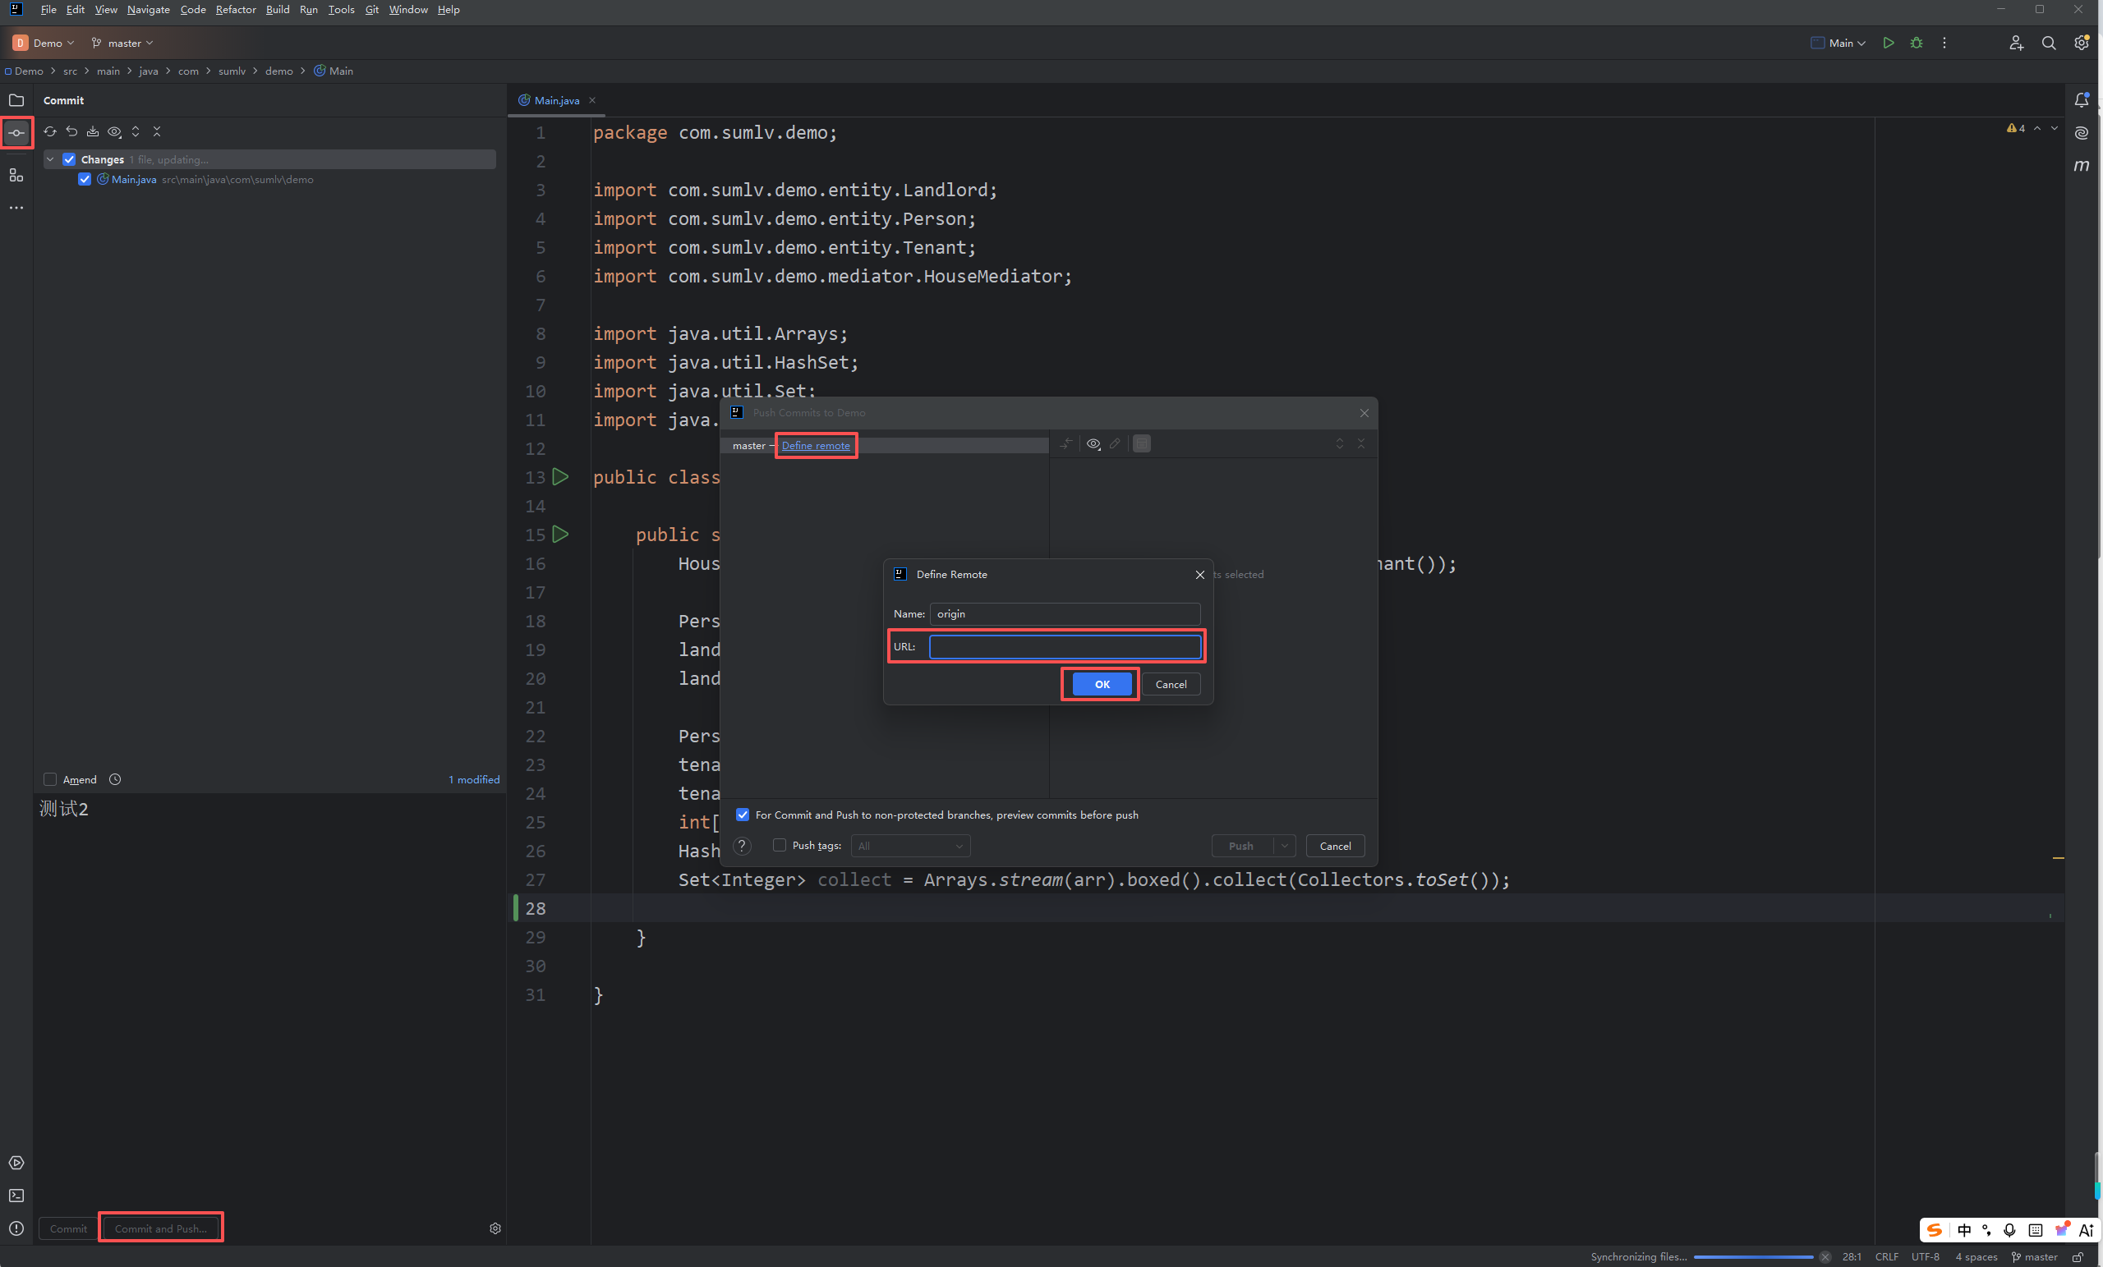Select the Main.java editor tab
Image resolution: width=2103 pixels, height=1267 pixels.
point(556,100)
